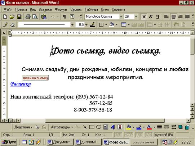Image resolution: width=195 pixels, height=146 pixels.
Task: Toggle Bold formatting (Ж)
Action: click(144, 17)
